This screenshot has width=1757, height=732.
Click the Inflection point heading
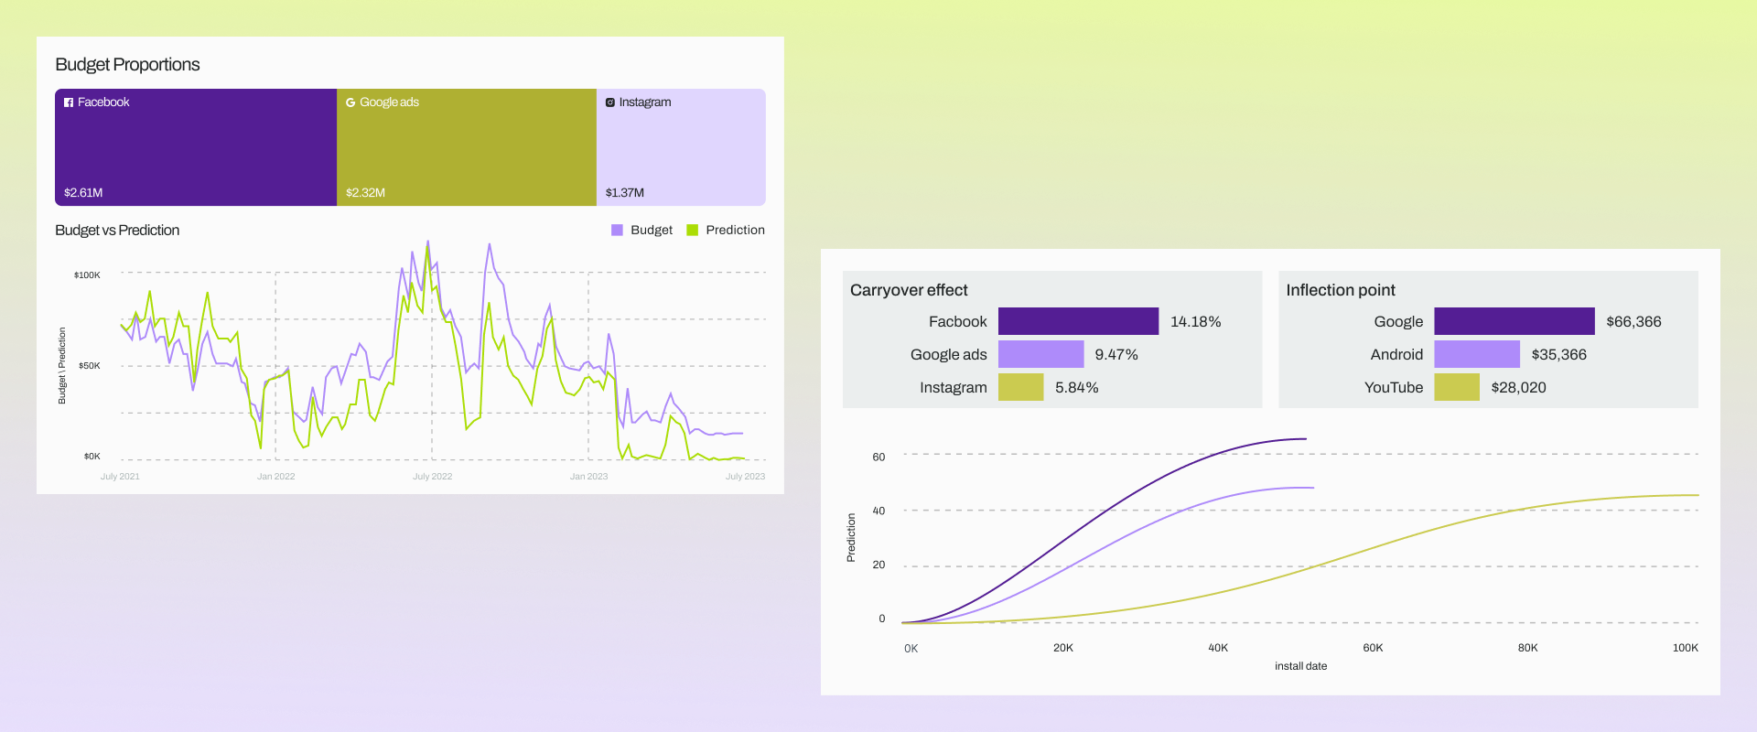(x=1340, y=290)
